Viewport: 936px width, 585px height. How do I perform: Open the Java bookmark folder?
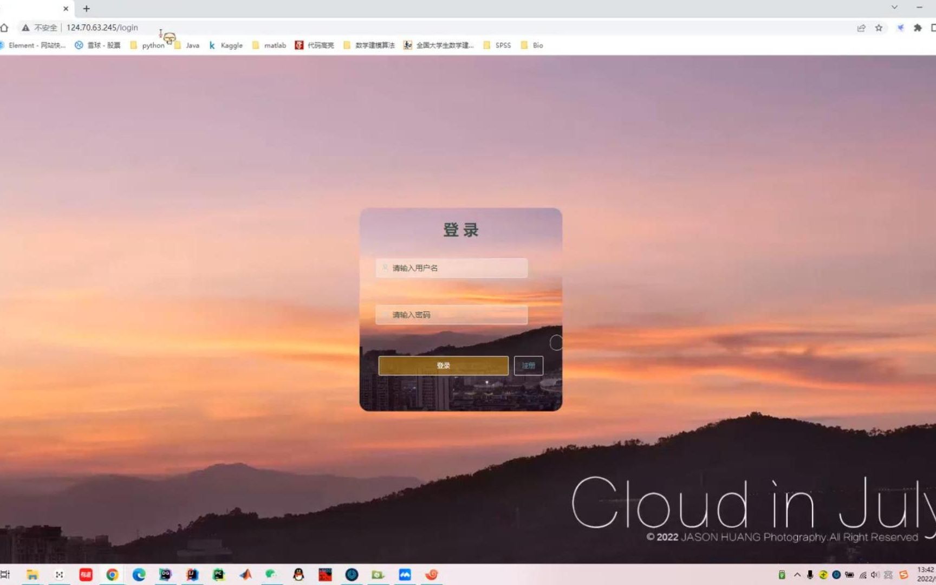point(187,45)
